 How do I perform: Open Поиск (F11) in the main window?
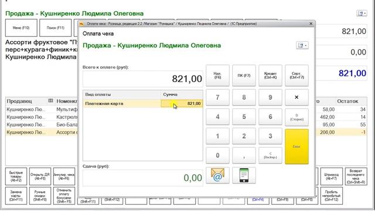point(55,28)
